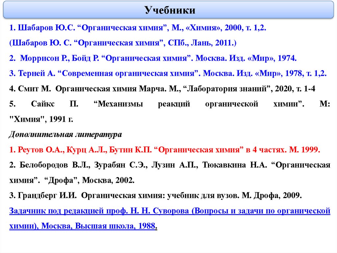Screen dimensions: 337x253
Task: Select the red entry "1. Реутов О.А., Курц А.Л., Бутин К.П."
Action: [165, 149]
